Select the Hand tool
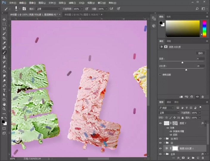 (x=4, y=104)
